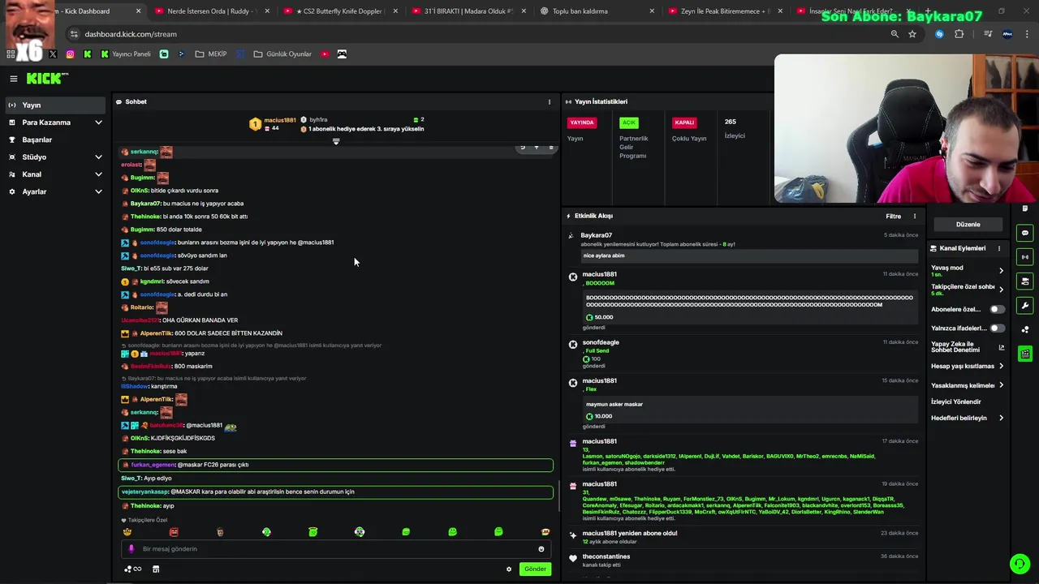Click the purple microphone icon in message box
This screenshot has height=584, width=1039.
pos(131,549)
